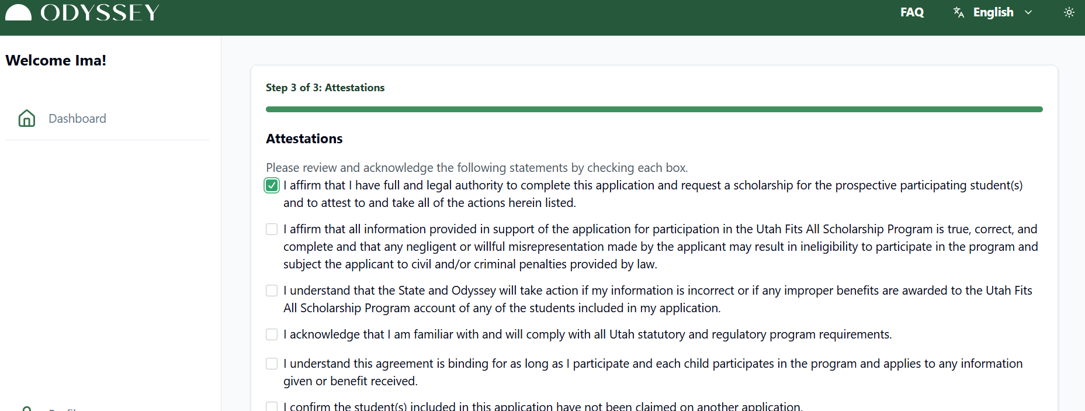Viewport: 1085px width, 411px height.
Task: Check the State and Odyssey action box
Action: pos(272,291)
